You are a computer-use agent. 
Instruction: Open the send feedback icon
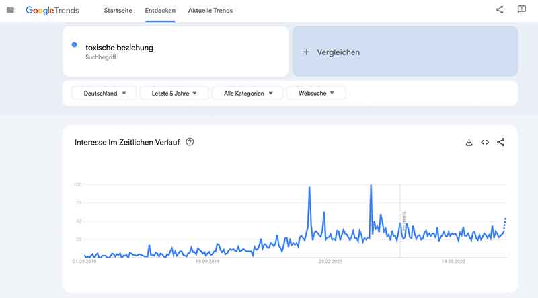click(522, 9)
